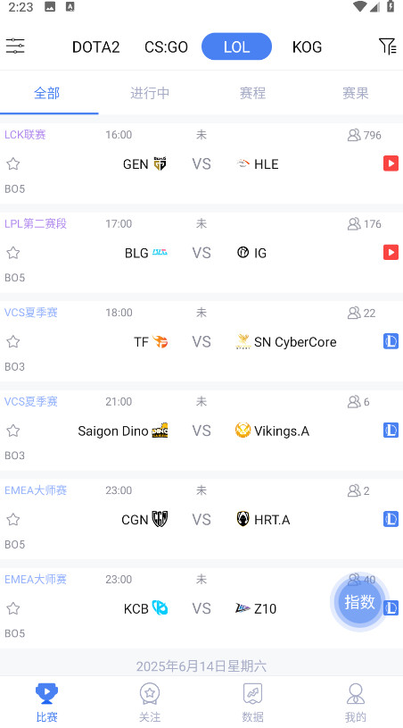Open CGN vs HRT.A live data icon
The height and width of the screenshot is (728, 403).
[391, 520]
